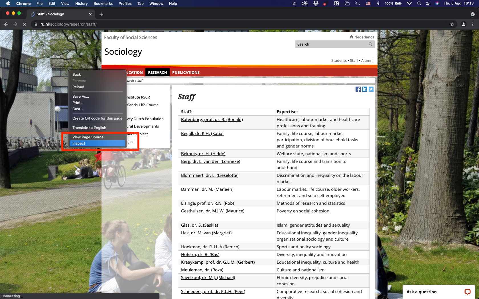
Task: Open the Bookmarks menu
Action: tap(103, 3)
